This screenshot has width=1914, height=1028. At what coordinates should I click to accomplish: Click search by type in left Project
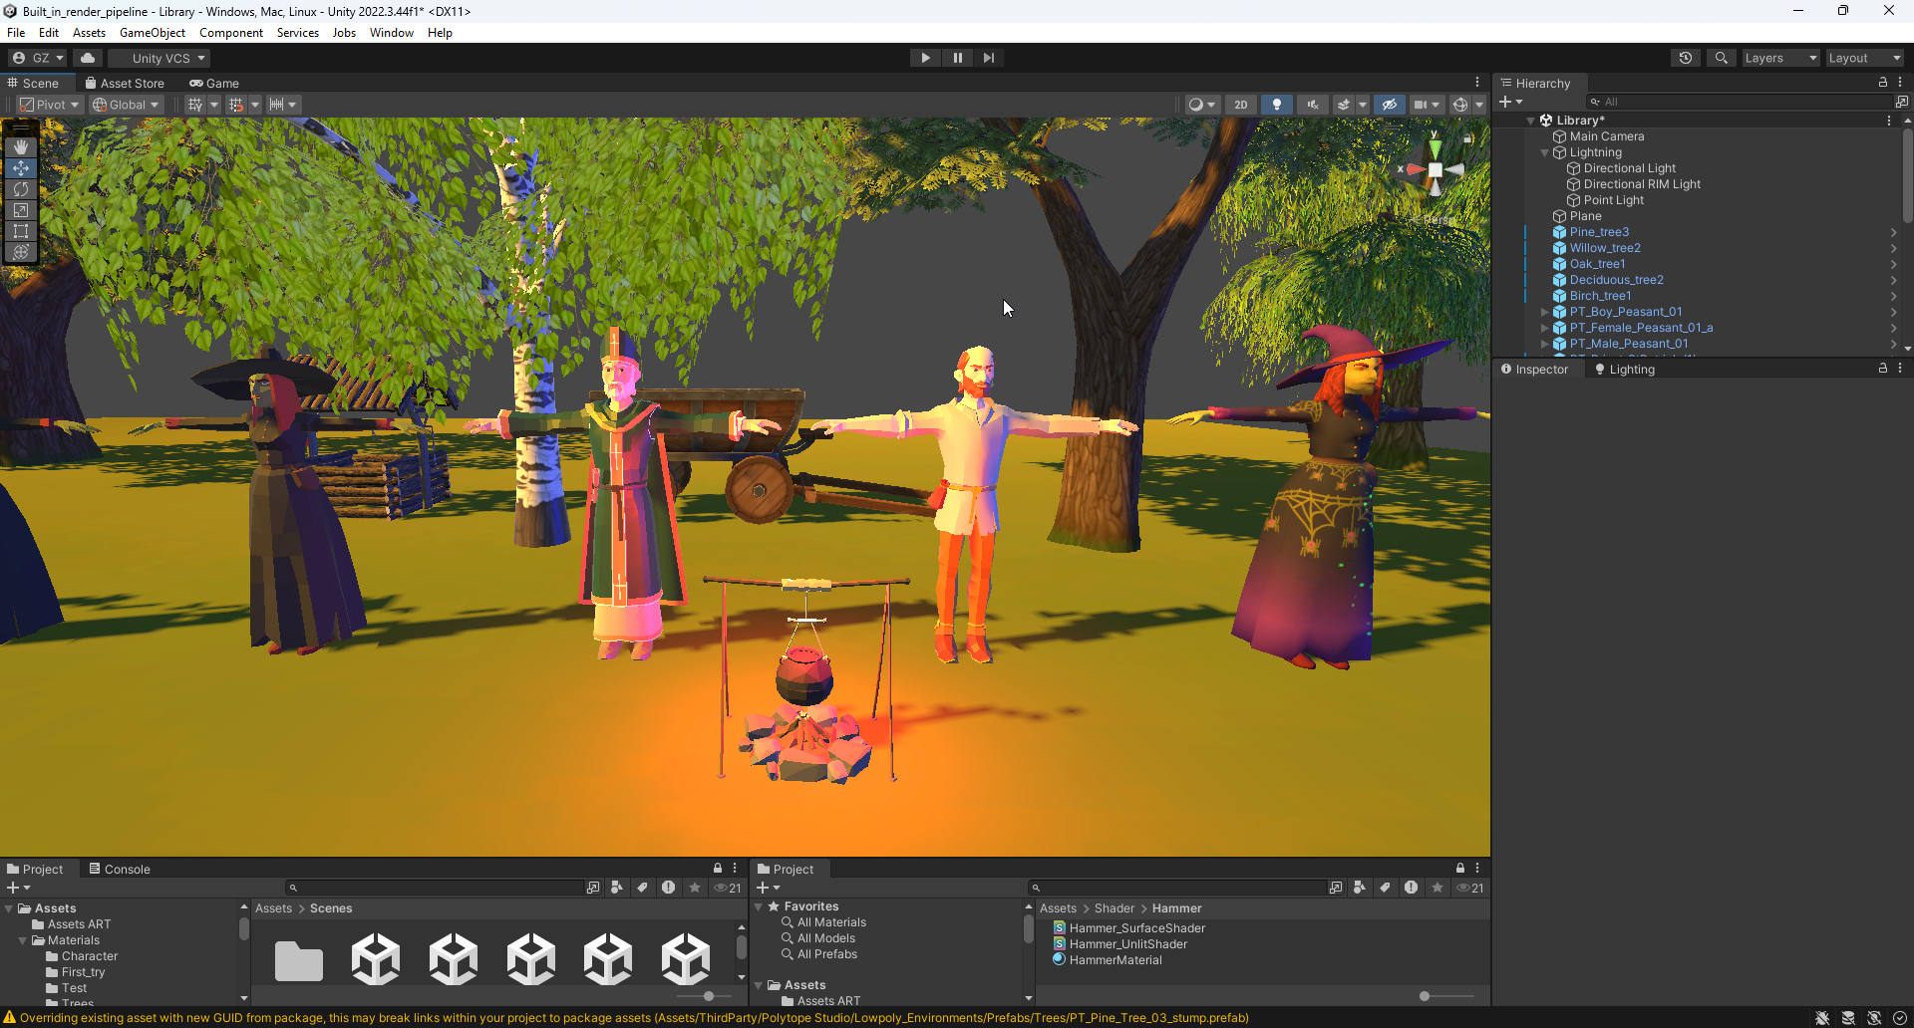coord(617,888)
